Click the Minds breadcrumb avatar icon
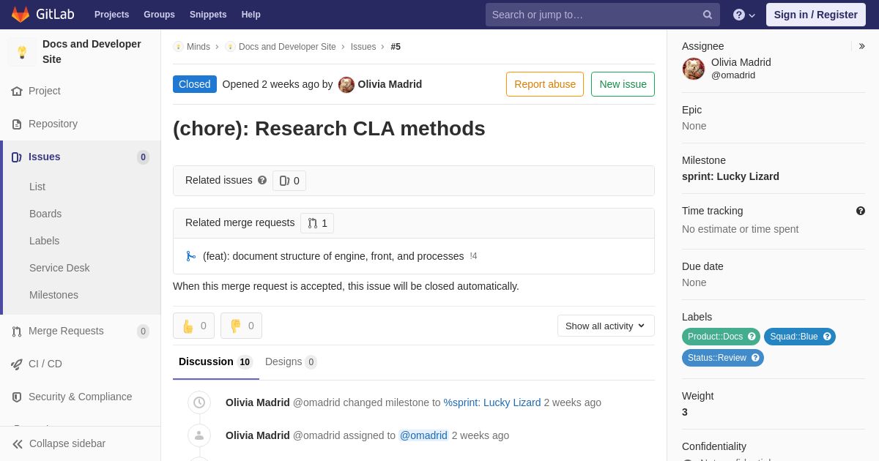The height and width of the screenshot is (461, 879). (x=178, y=47)
